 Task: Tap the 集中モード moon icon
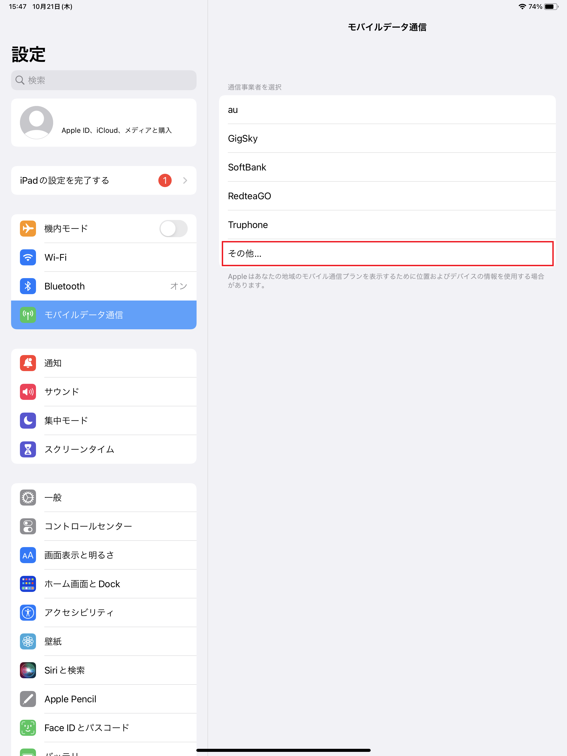(28, 420)
